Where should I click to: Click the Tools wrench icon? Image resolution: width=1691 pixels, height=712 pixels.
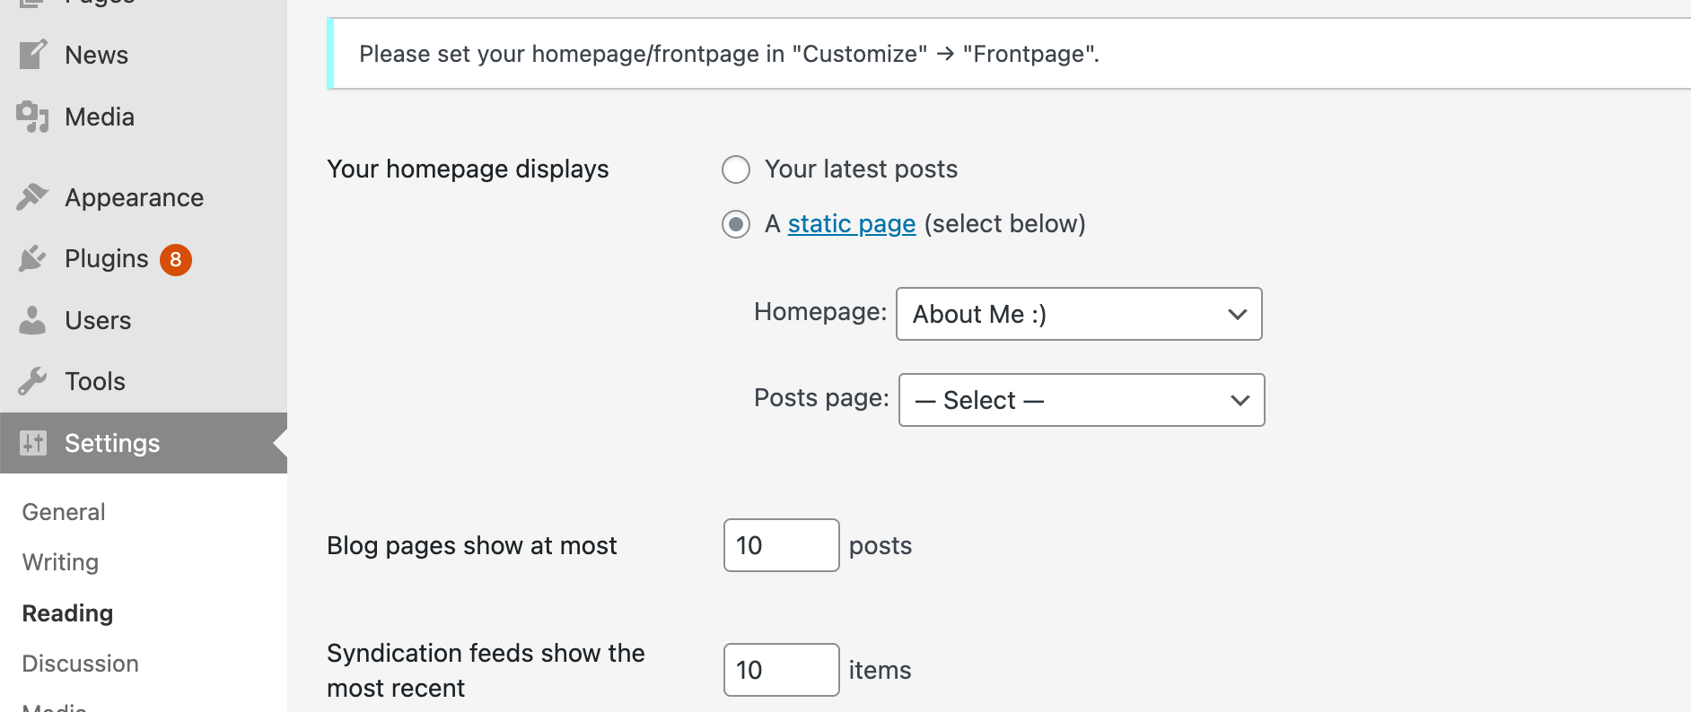[32, 381]
